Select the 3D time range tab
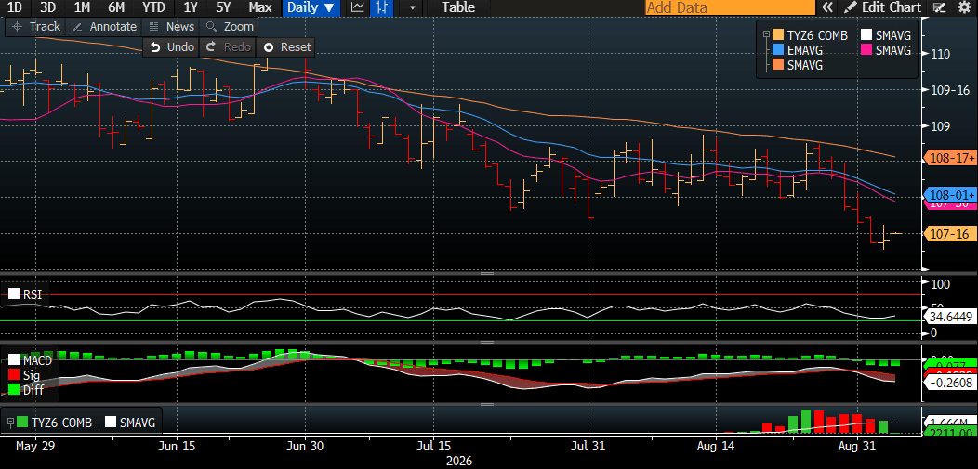978x469 pixels. [x=47, y=7]
